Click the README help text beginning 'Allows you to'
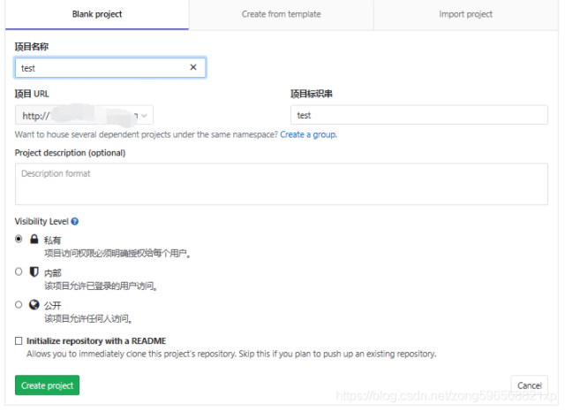Screen dimensions: 565x412 tap(231, 354)
